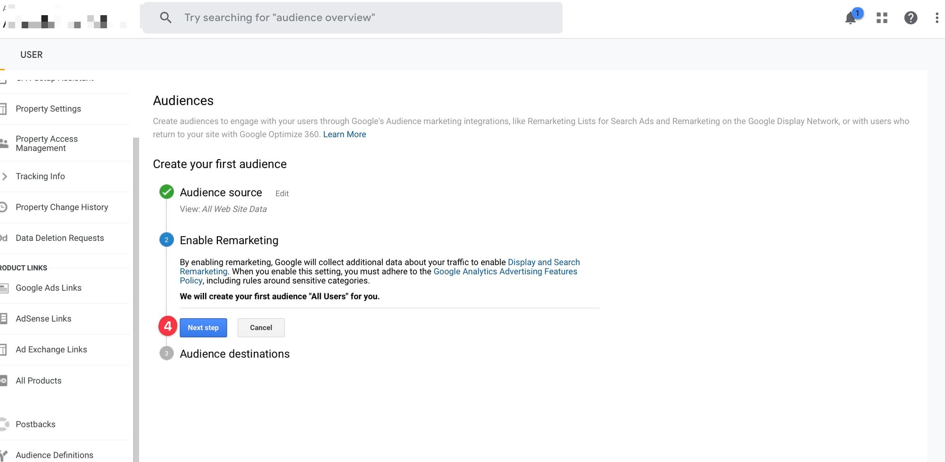This screenshot has height=462, width=945.
Task: Open Google Ads Links
Action: pos(48,288)
